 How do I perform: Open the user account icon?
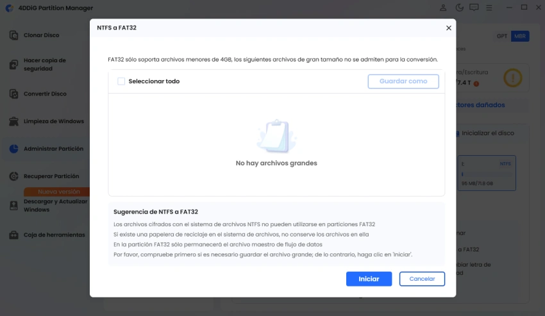(x=443, y=8)
